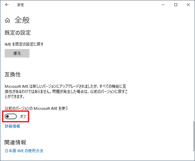Click the 復元 restore button

coord(17,53)
